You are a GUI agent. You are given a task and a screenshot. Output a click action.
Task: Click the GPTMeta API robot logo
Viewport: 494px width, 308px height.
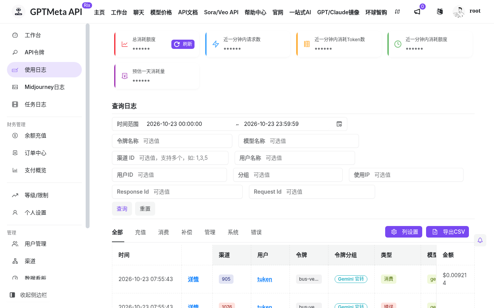(18, 12)
